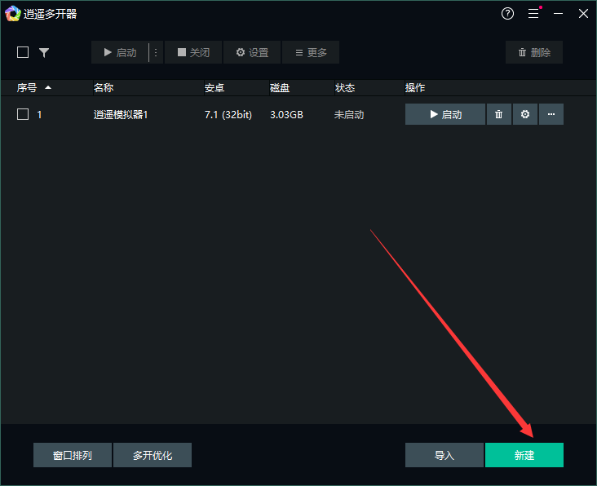
Task: Sort by 序号 column arrow
Action: point(48,88)
